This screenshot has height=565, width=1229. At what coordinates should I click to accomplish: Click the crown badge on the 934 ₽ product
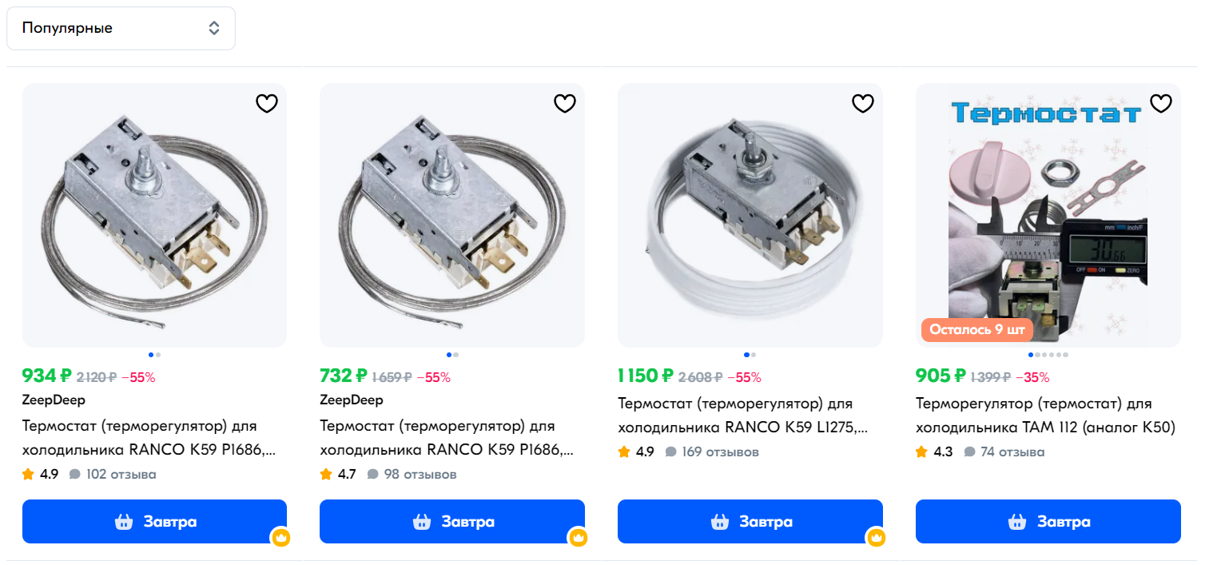click(x=280, y=537)
